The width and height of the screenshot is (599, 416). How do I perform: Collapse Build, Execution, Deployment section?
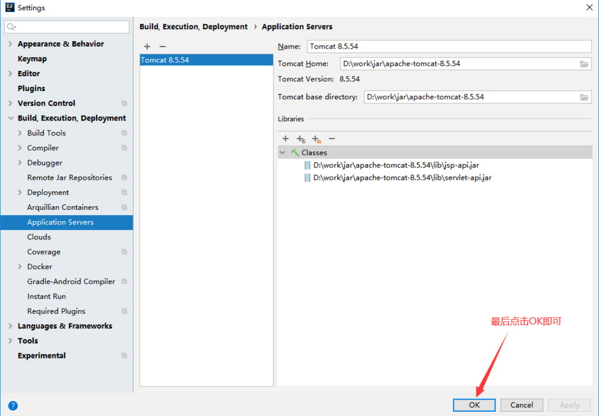pyautogui.click(x=11, y=118)
